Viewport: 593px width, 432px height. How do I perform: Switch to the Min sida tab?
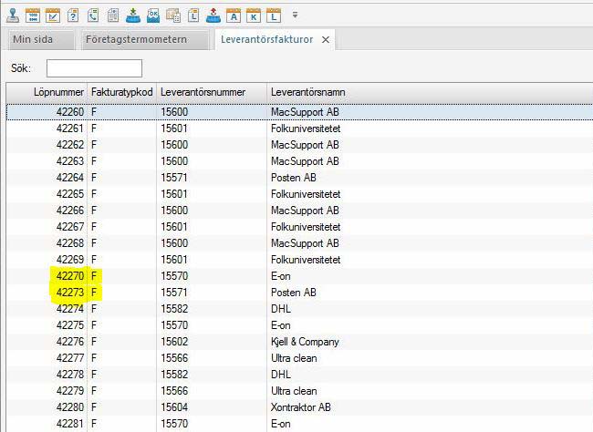41,40
